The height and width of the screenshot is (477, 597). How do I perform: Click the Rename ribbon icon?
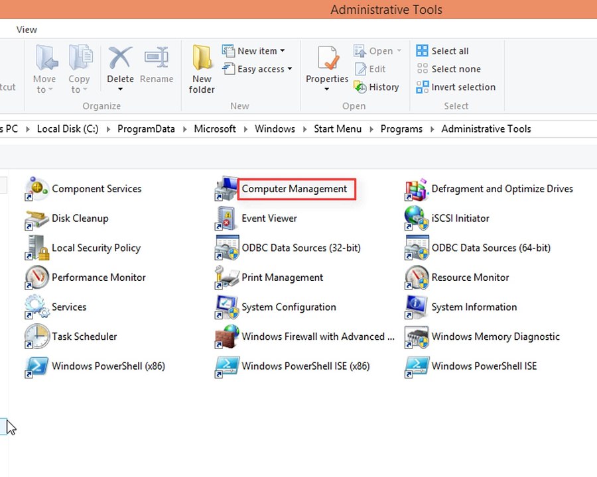pyautogui.click(x=157, y=58)
